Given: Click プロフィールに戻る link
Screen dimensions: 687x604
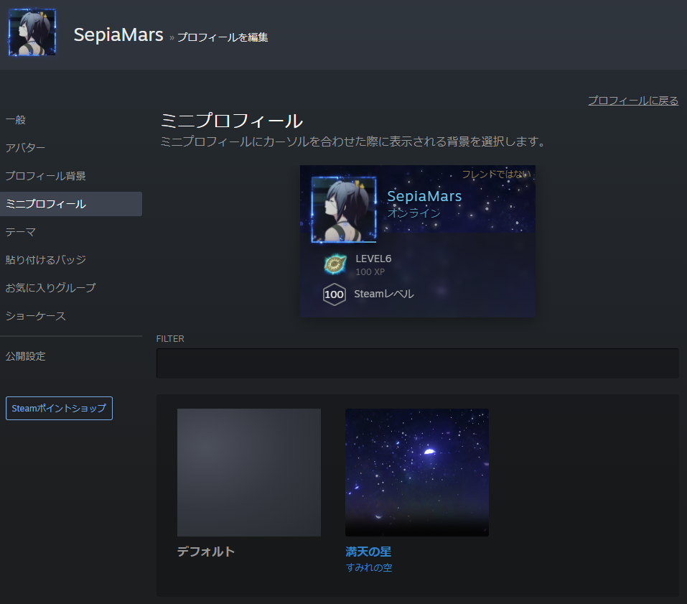Looking at the screenshot, I should [633, 101].
